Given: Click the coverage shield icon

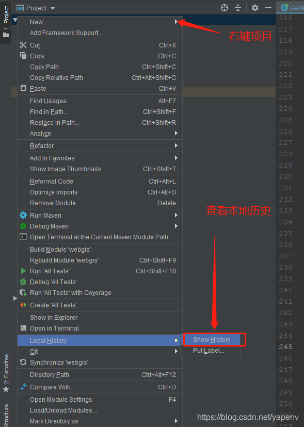Looking at the screenshot, I should (23, 293).
